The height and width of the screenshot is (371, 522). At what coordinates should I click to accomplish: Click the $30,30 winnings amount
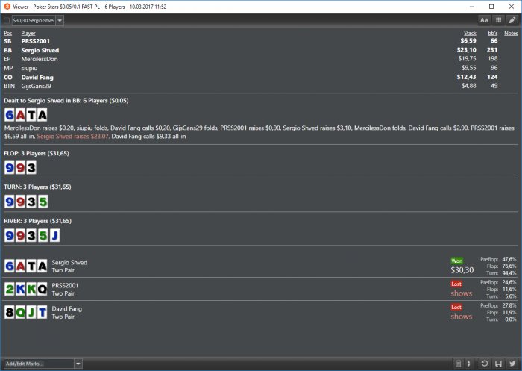coord(462,270)
